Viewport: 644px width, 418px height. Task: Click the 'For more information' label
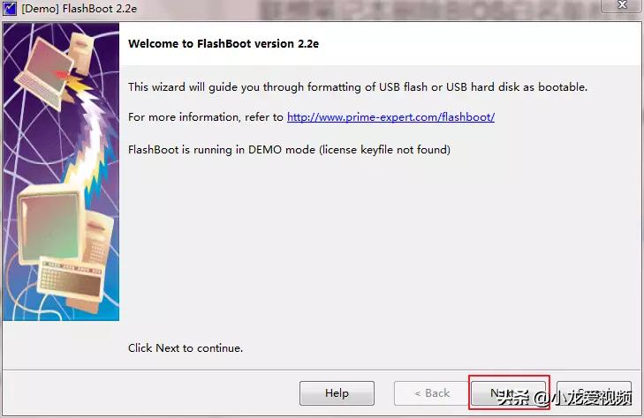(x=205, y=117)
